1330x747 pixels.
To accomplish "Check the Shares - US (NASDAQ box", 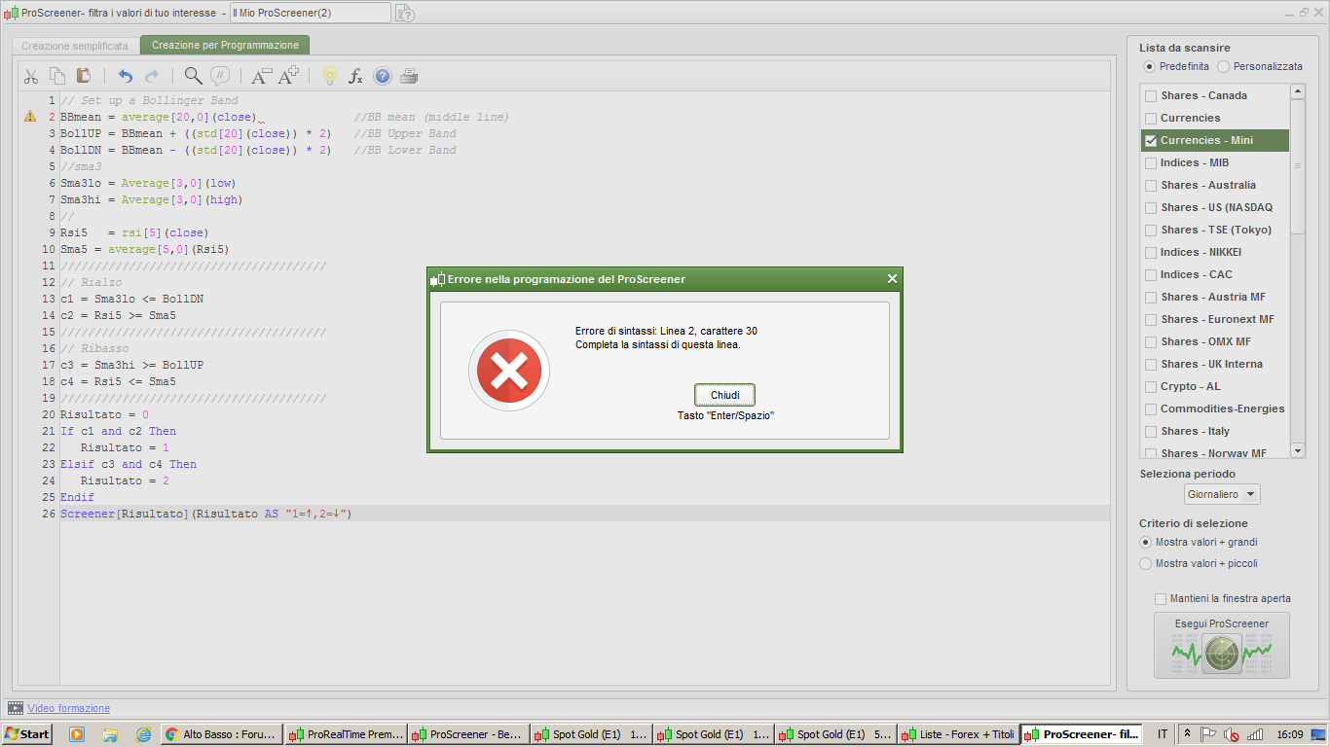I will tap(1151, 207).
